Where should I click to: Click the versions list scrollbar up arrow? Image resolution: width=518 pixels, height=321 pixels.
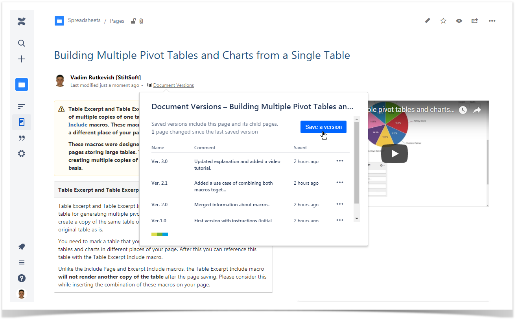tap(357, 119)
